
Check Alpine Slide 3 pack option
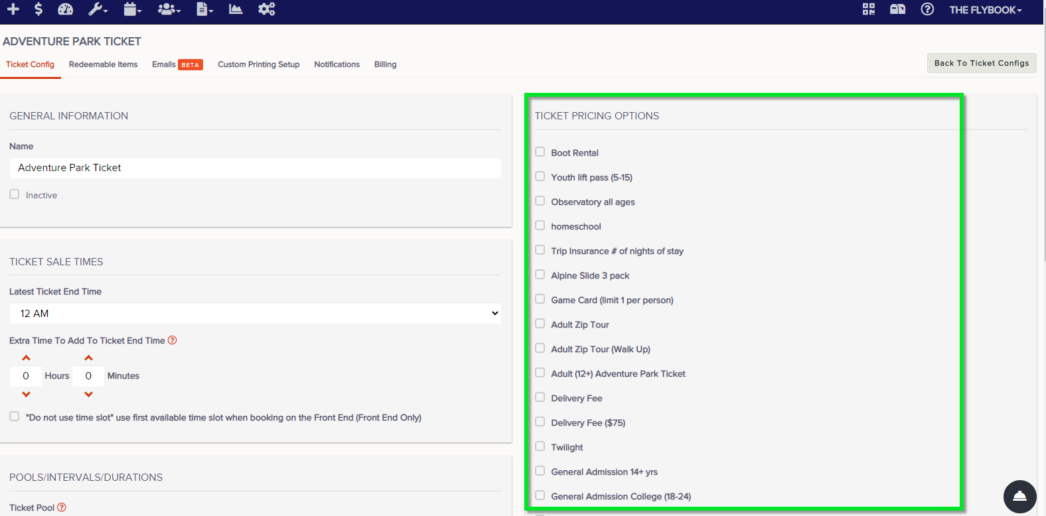point(540,275)
